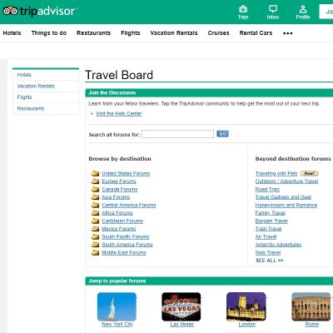Screen dimensions: 333x333
Task: Open Solo Travel forum link
Action: (268, 252)
